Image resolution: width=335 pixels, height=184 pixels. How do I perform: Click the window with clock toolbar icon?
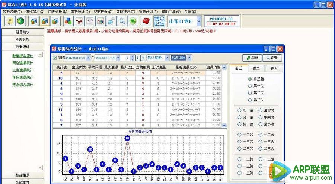tap(111, 21)
